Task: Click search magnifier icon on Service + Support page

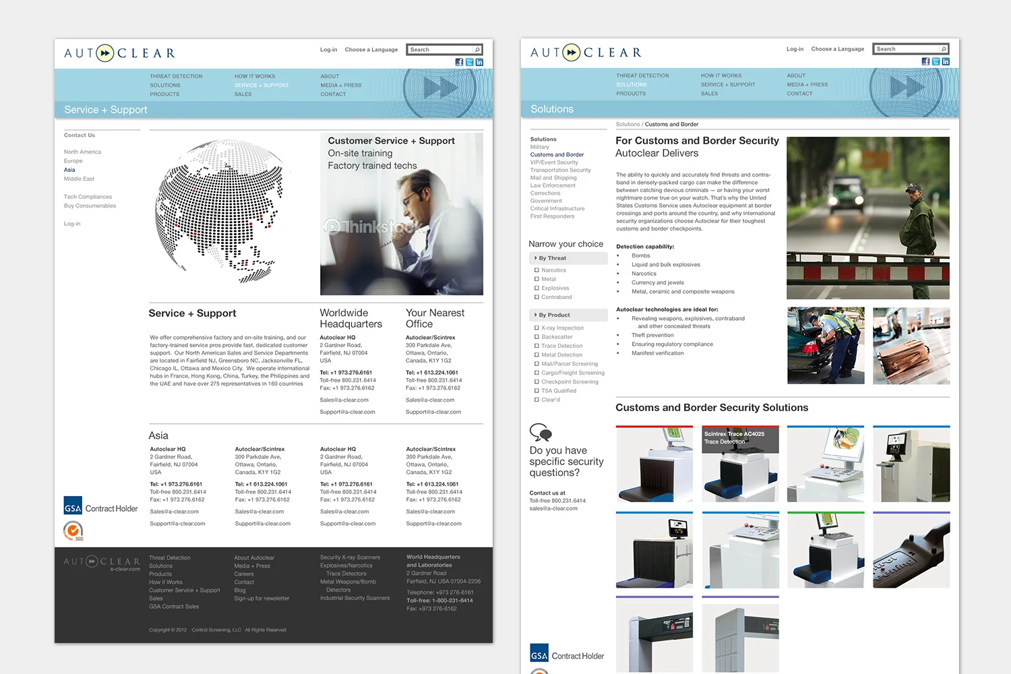Action: pos(477,50)
